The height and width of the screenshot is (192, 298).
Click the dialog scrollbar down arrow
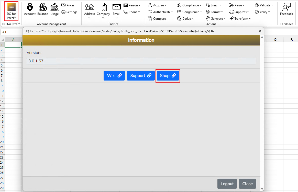pos(262,189)
